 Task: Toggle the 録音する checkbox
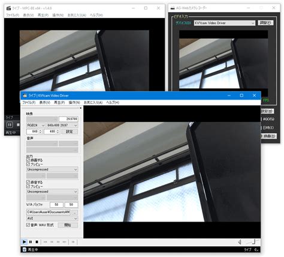click(28, 182)
